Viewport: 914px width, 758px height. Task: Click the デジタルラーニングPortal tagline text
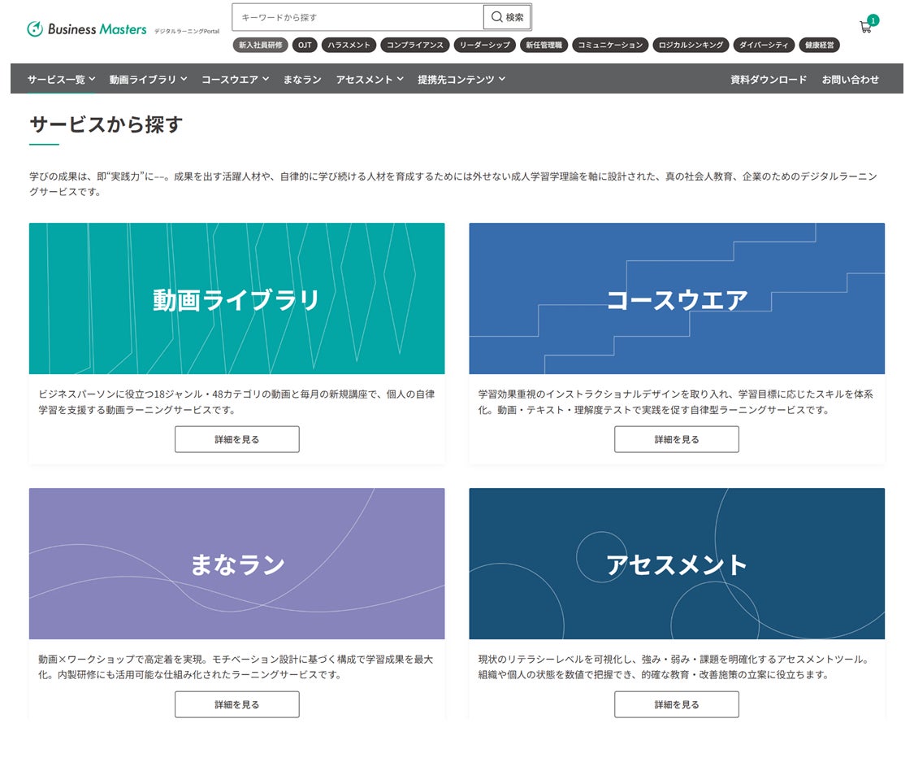[x=187, y=32]
